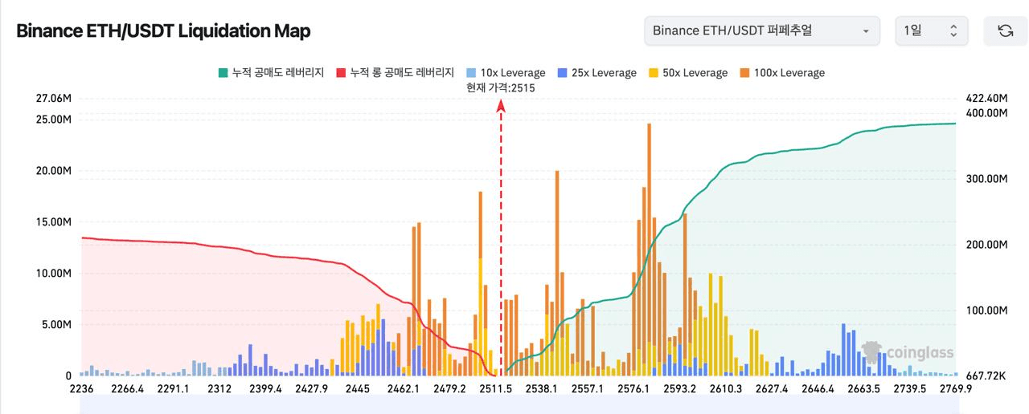Click the red 누적 롱 공매도 color swatch
Viewport: 1029px width, 414px height.
click(x=341, y=72)
